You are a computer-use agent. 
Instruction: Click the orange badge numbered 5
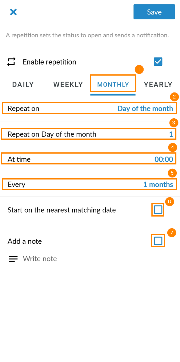172,173
